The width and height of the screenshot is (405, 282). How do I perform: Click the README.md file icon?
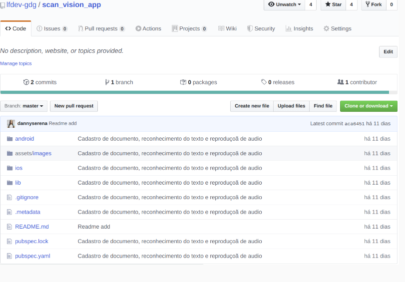pyautogui.click(x=9, y=227)
